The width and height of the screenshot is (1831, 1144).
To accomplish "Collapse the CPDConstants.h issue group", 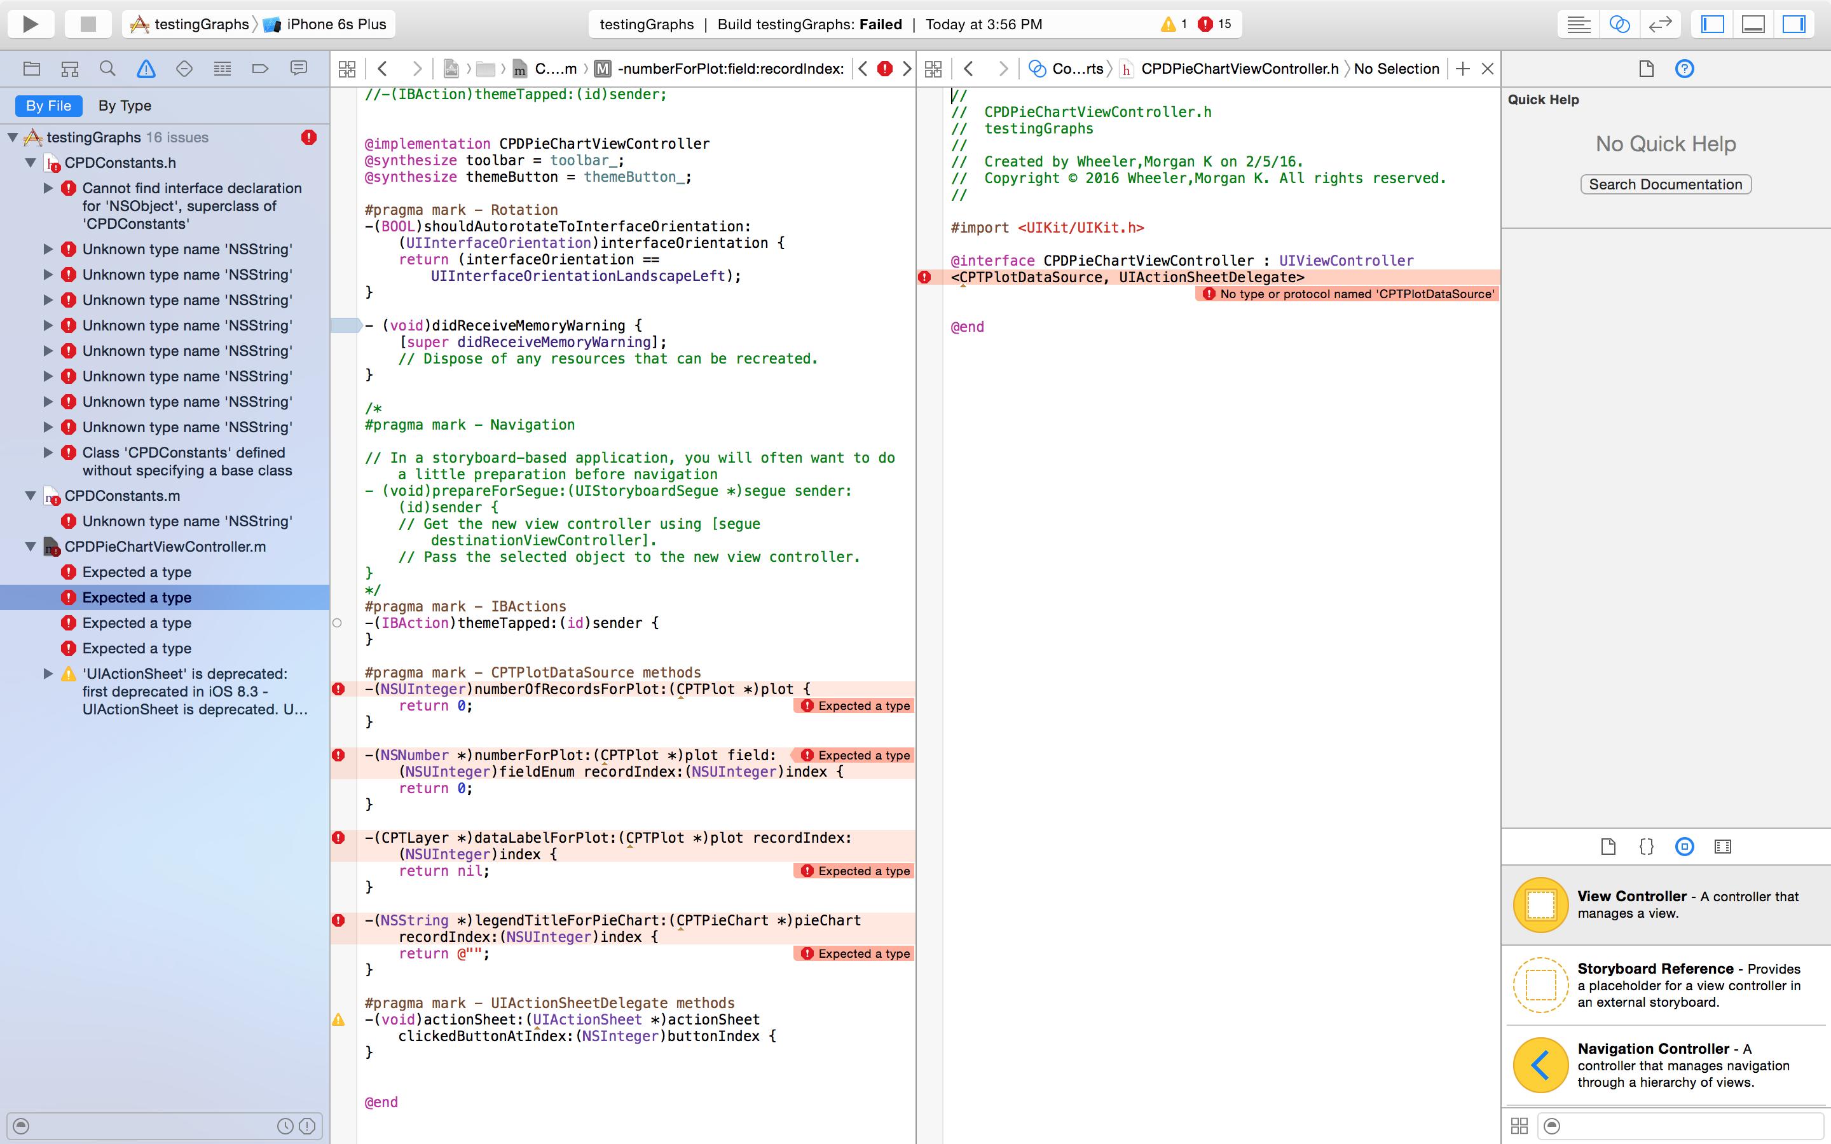I will (31, 163).
